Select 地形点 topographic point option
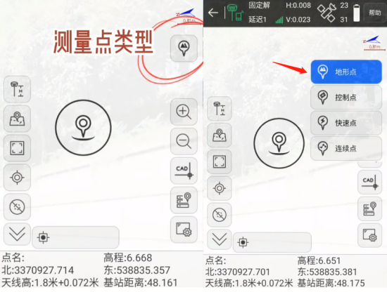 point(346,72)
